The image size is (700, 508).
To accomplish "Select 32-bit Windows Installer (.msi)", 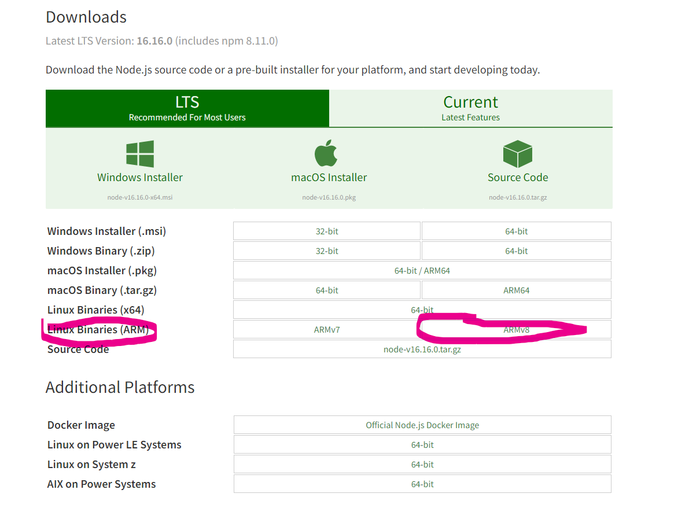I will coord(327,231).
